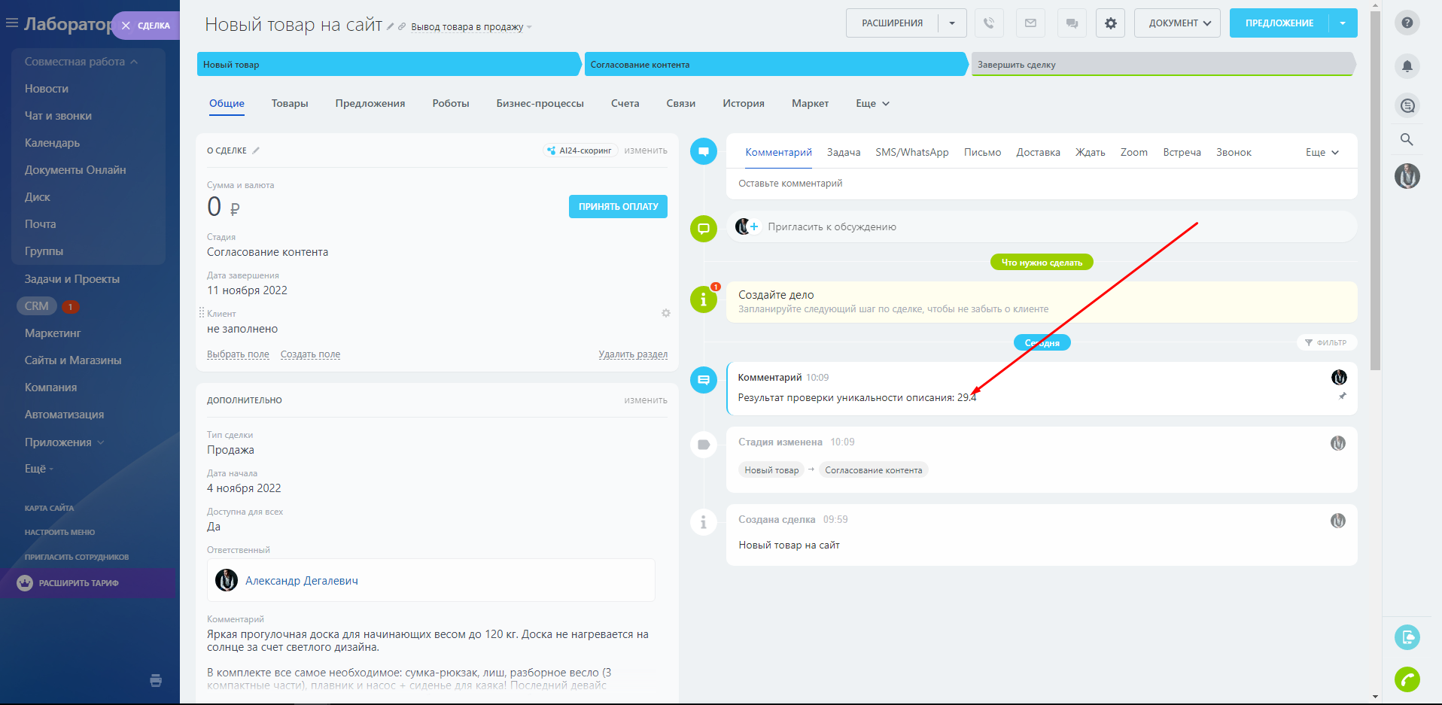Click the green phone dial button

[x=1407, y=679]
